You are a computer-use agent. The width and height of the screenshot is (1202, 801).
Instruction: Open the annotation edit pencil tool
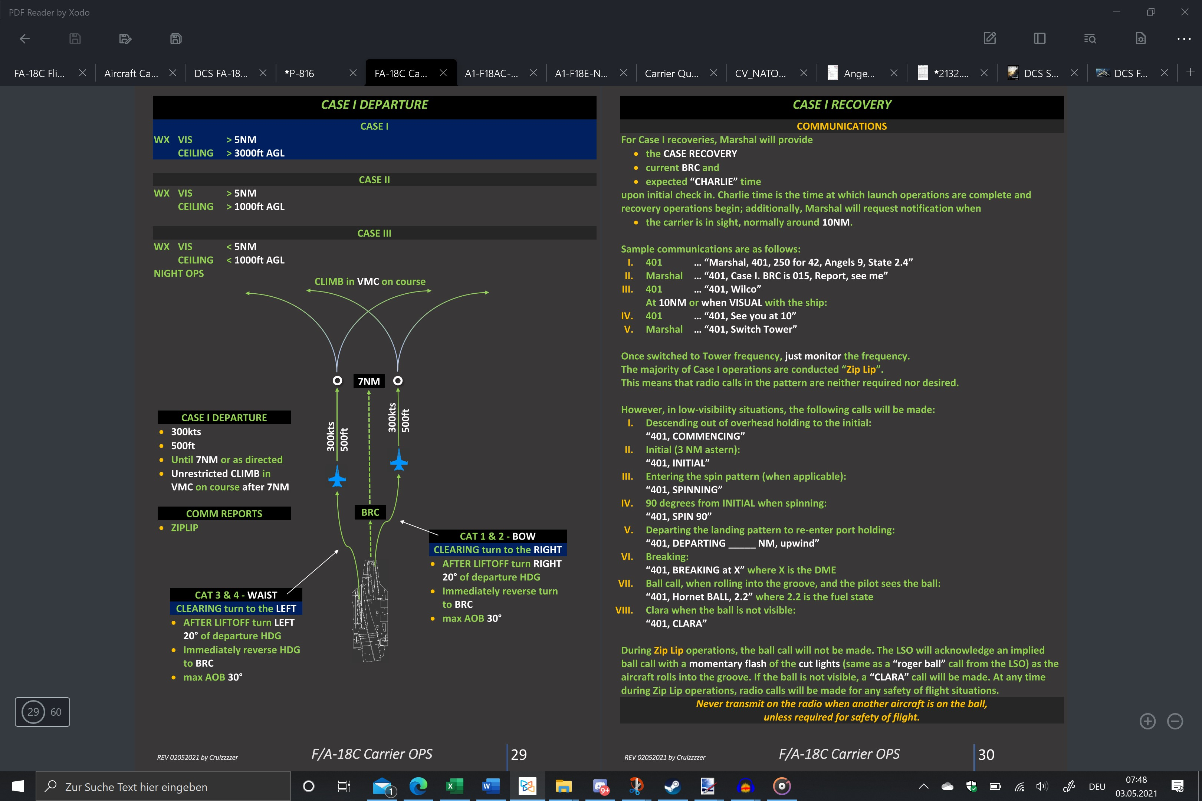[990, 38]
